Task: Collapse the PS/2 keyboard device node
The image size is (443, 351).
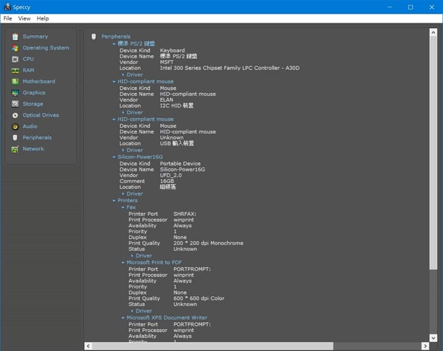Action: (x=114, y=44)
